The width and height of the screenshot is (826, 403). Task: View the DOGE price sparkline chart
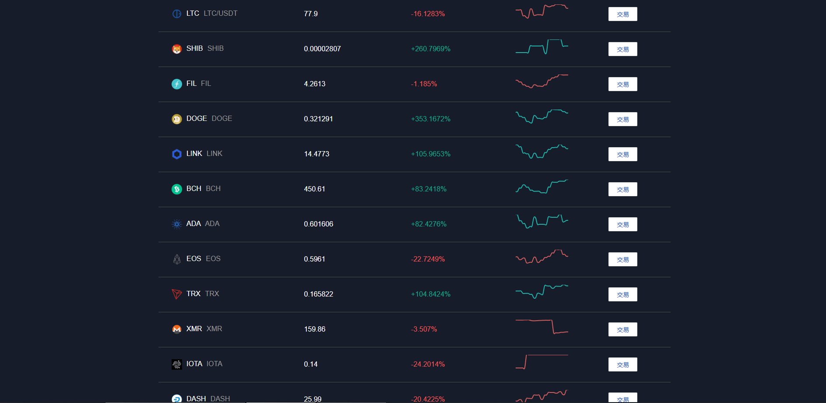pyautogui.click(x=542, y=116)
